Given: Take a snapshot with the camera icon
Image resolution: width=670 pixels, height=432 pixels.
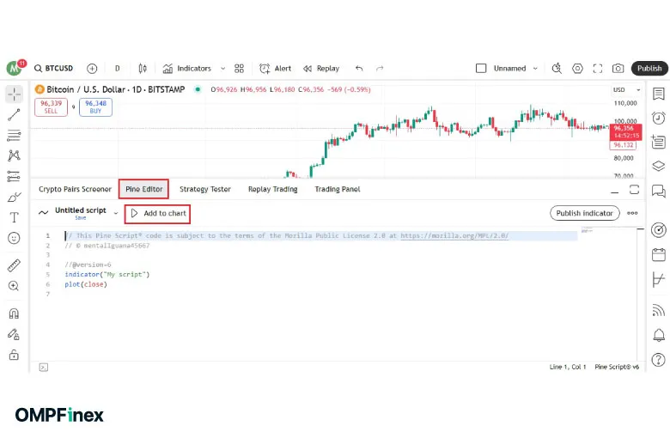Looking at the screenshot, I should click(618, 69).
